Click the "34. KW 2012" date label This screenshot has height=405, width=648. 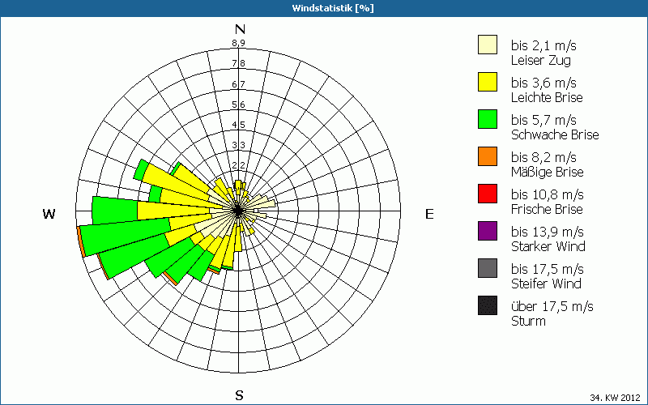616,398
